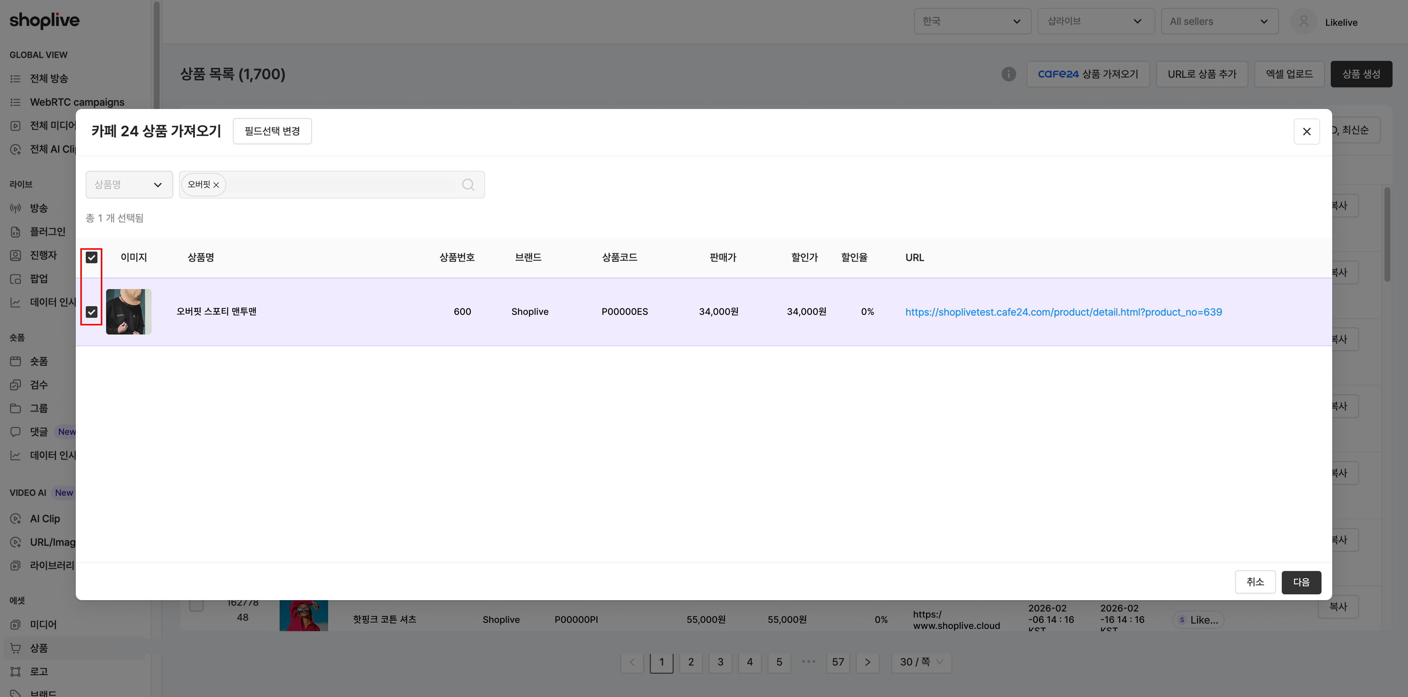Check the 핫핑크 코튼 셔츠 row checkbox

[196, 605]
